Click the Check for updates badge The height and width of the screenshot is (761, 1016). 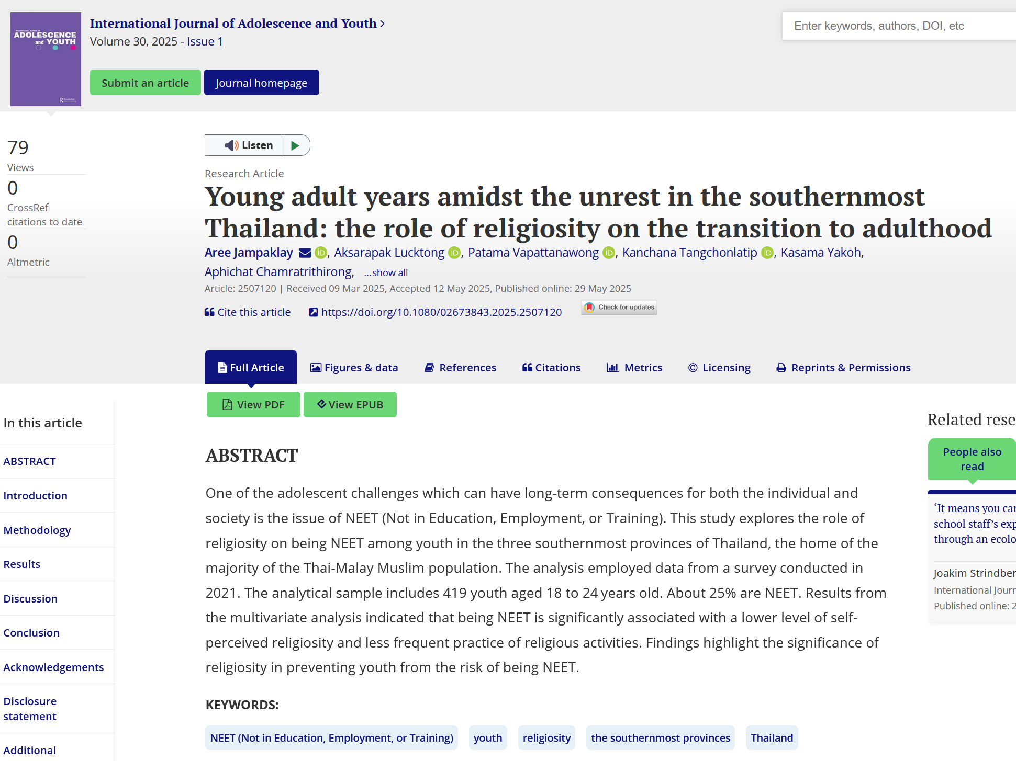tap(619, 308)
